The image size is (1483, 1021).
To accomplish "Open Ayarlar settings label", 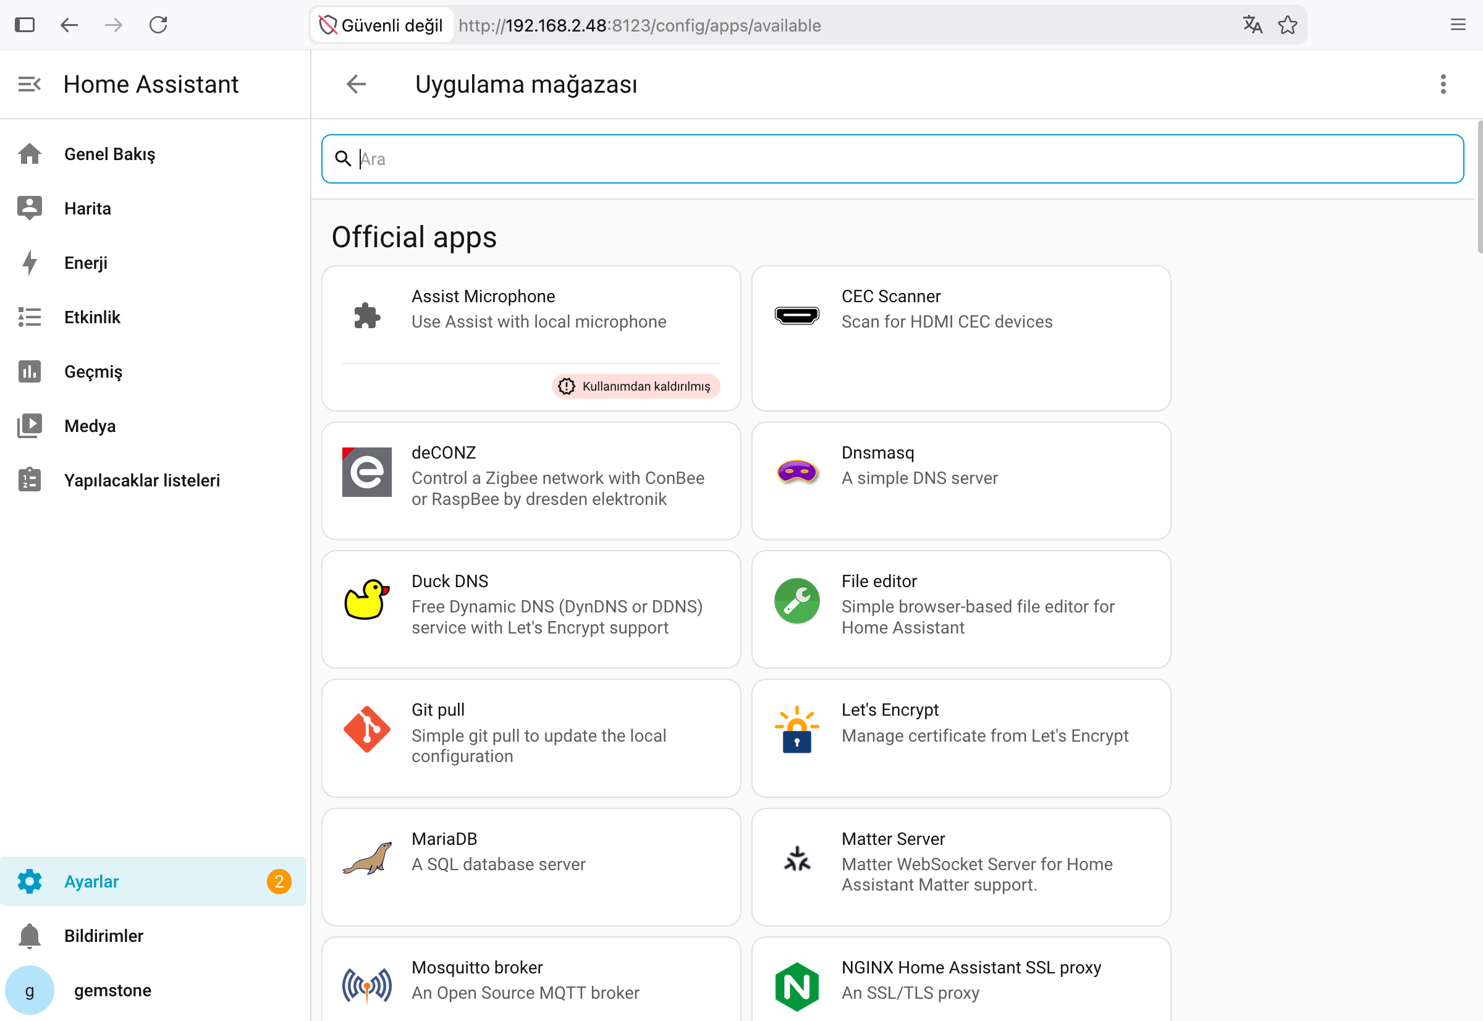I will [91, 881].
